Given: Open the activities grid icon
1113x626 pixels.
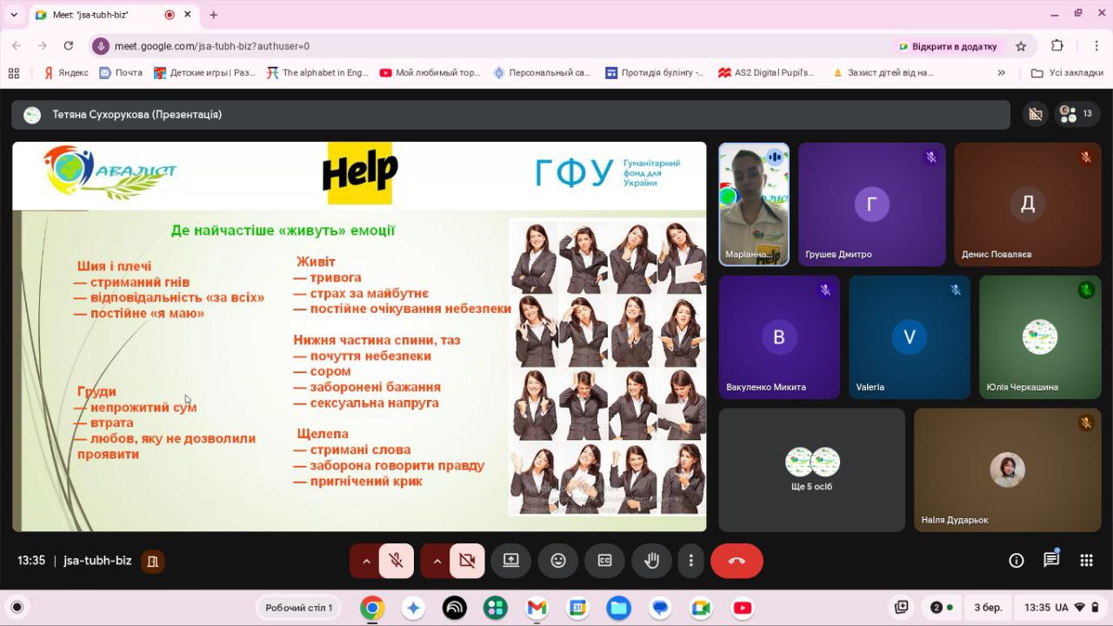Looking at the screenshot, I should point(1086,561).
